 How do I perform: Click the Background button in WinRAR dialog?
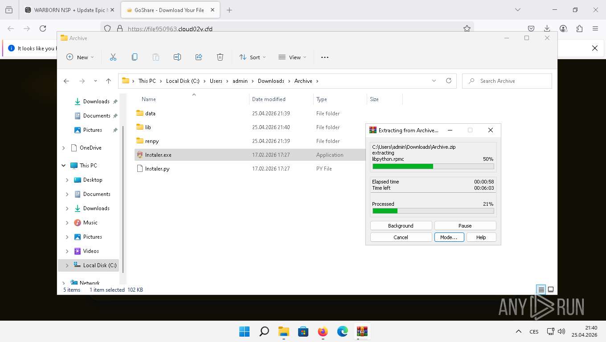tap(401, 226)
